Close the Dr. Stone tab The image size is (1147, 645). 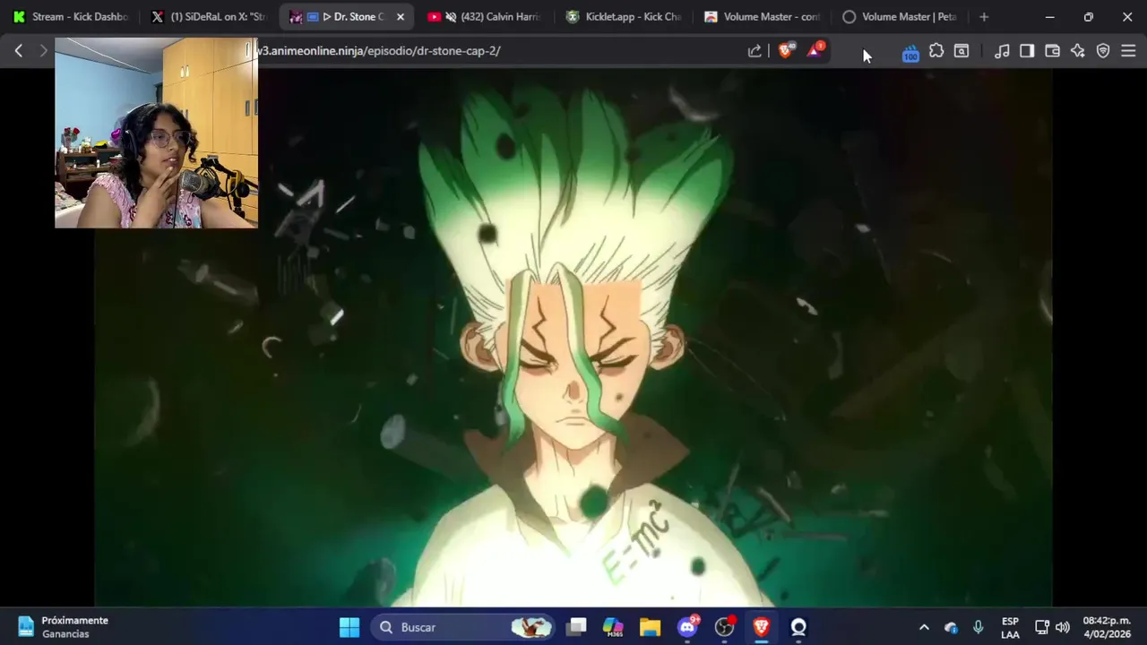pos(401,17)
